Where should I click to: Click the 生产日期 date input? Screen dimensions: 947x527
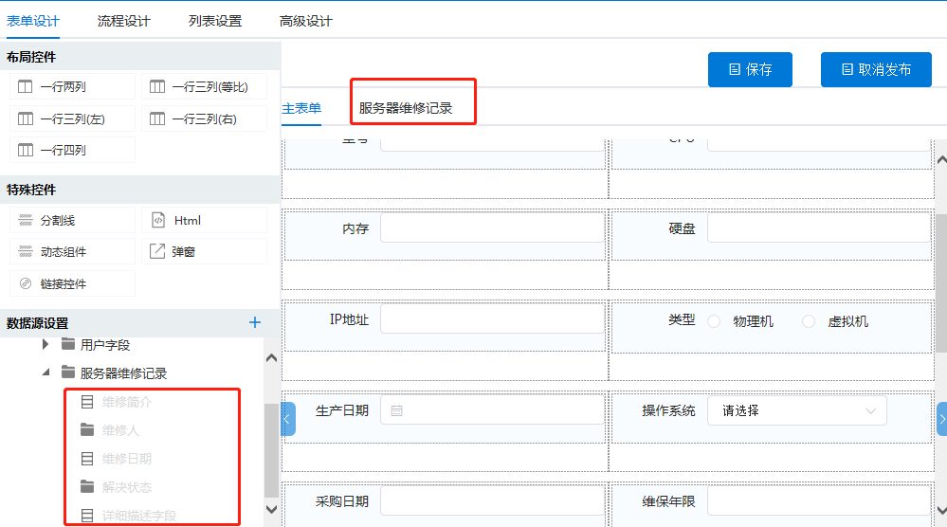pyautogui.click(x=492, y=411)
